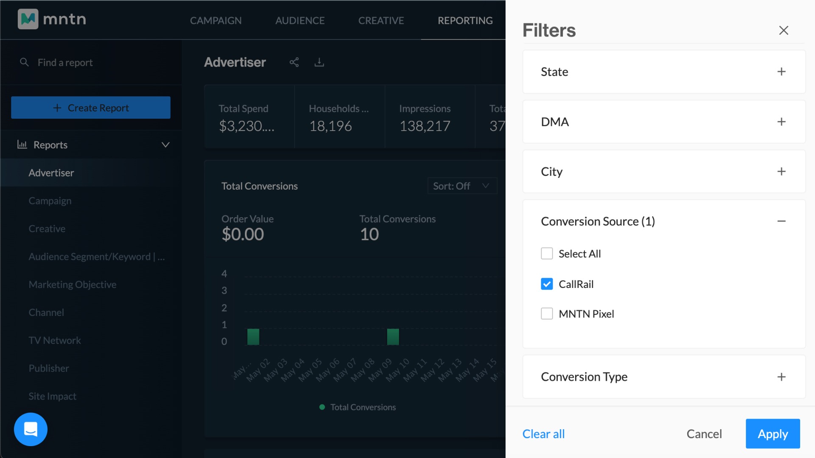Click the share icon beside Advertiser
The height and width of the screenshot is (458, 815).
(x=294, y=62)
